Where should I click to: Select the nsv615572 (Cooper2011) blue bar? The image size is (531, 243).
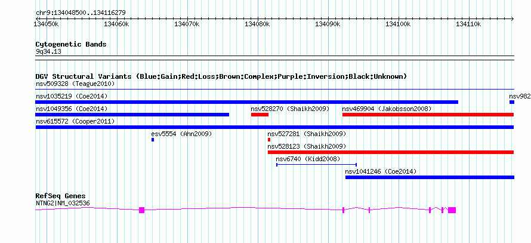click(x=274, y=127)
